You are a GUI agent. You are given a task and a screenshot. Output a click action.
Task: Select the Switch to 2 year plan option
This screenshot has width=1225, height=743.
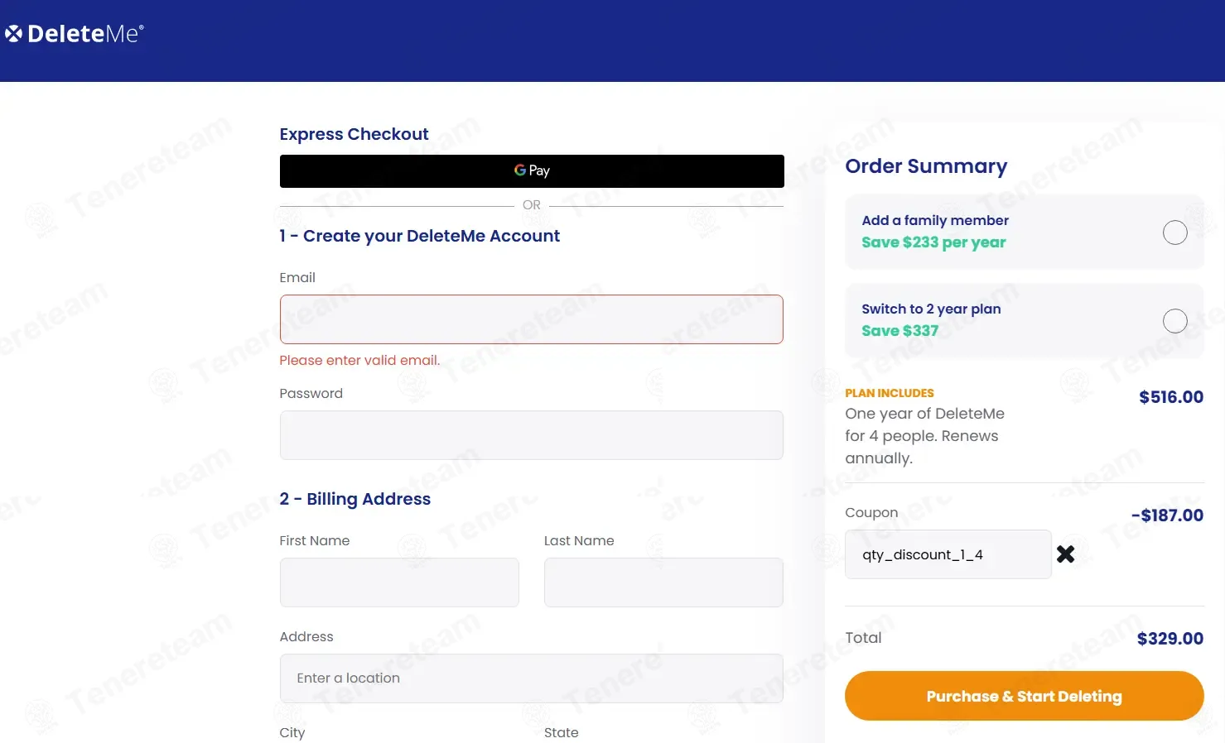1174,321
